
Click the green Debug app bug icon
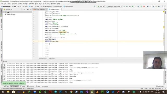[x=133, y=7]
